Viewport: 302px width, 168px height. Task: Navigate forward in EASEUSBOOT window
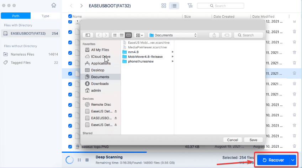click(x=81, y=6)
